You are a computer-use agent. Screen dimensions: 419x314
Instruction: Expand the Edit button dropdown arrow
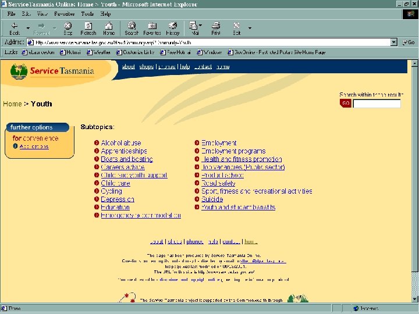(250, 28)
